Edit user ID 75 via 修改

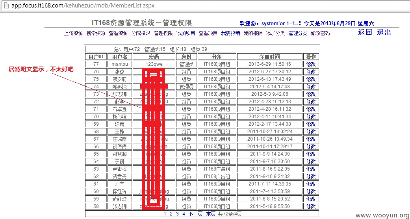(x=311, y=79)
